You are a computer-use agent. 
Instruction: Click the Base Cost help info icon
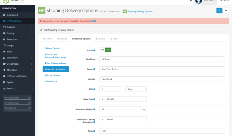[94, 99]
